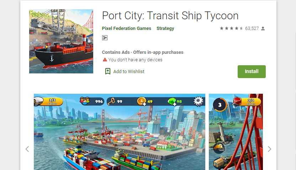
Task: Open the Strategy category link
Action: click(165, 29)
